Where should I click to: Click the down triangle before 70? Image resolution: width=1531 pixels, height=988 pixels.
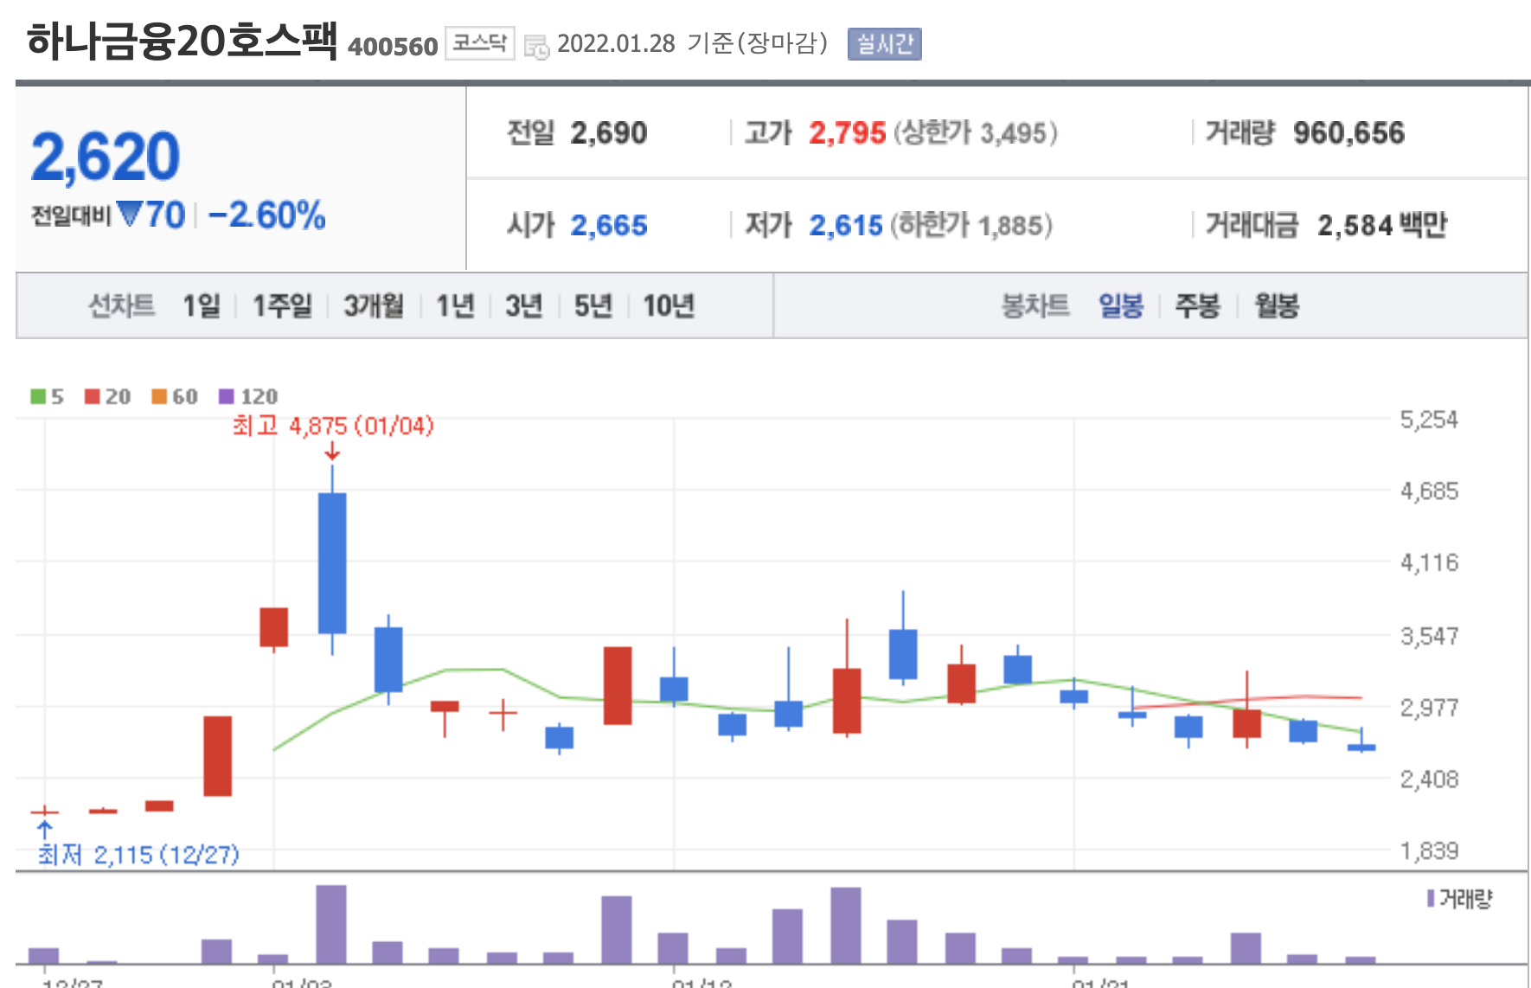click(130, 214)
